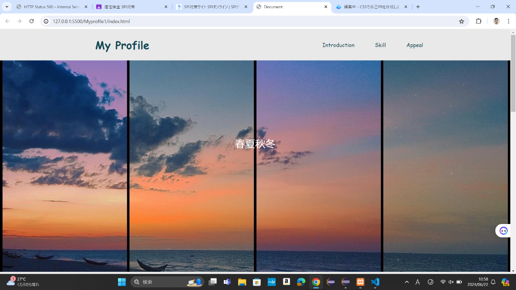The height and width of the screenshot is (290, 516).
Task: Click the Skill navigation link
Action: 380,45
